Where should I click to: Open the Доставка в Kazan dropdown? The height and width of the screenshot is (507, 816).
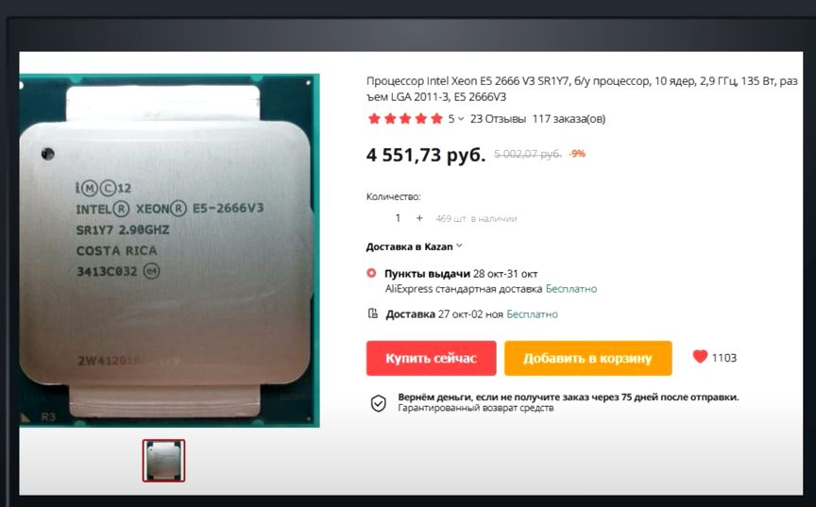click(x=414, y=246)
